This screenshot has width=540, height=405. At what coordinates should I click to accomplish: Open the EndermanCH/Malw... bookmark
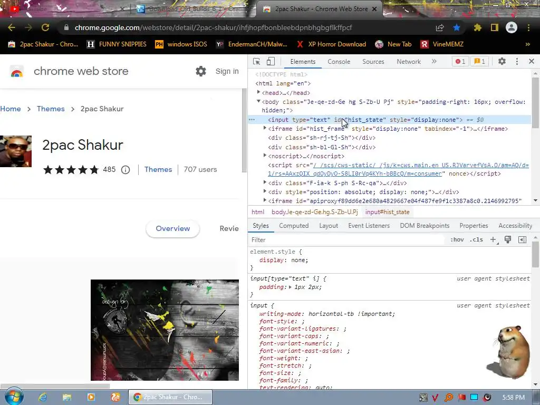252,44
